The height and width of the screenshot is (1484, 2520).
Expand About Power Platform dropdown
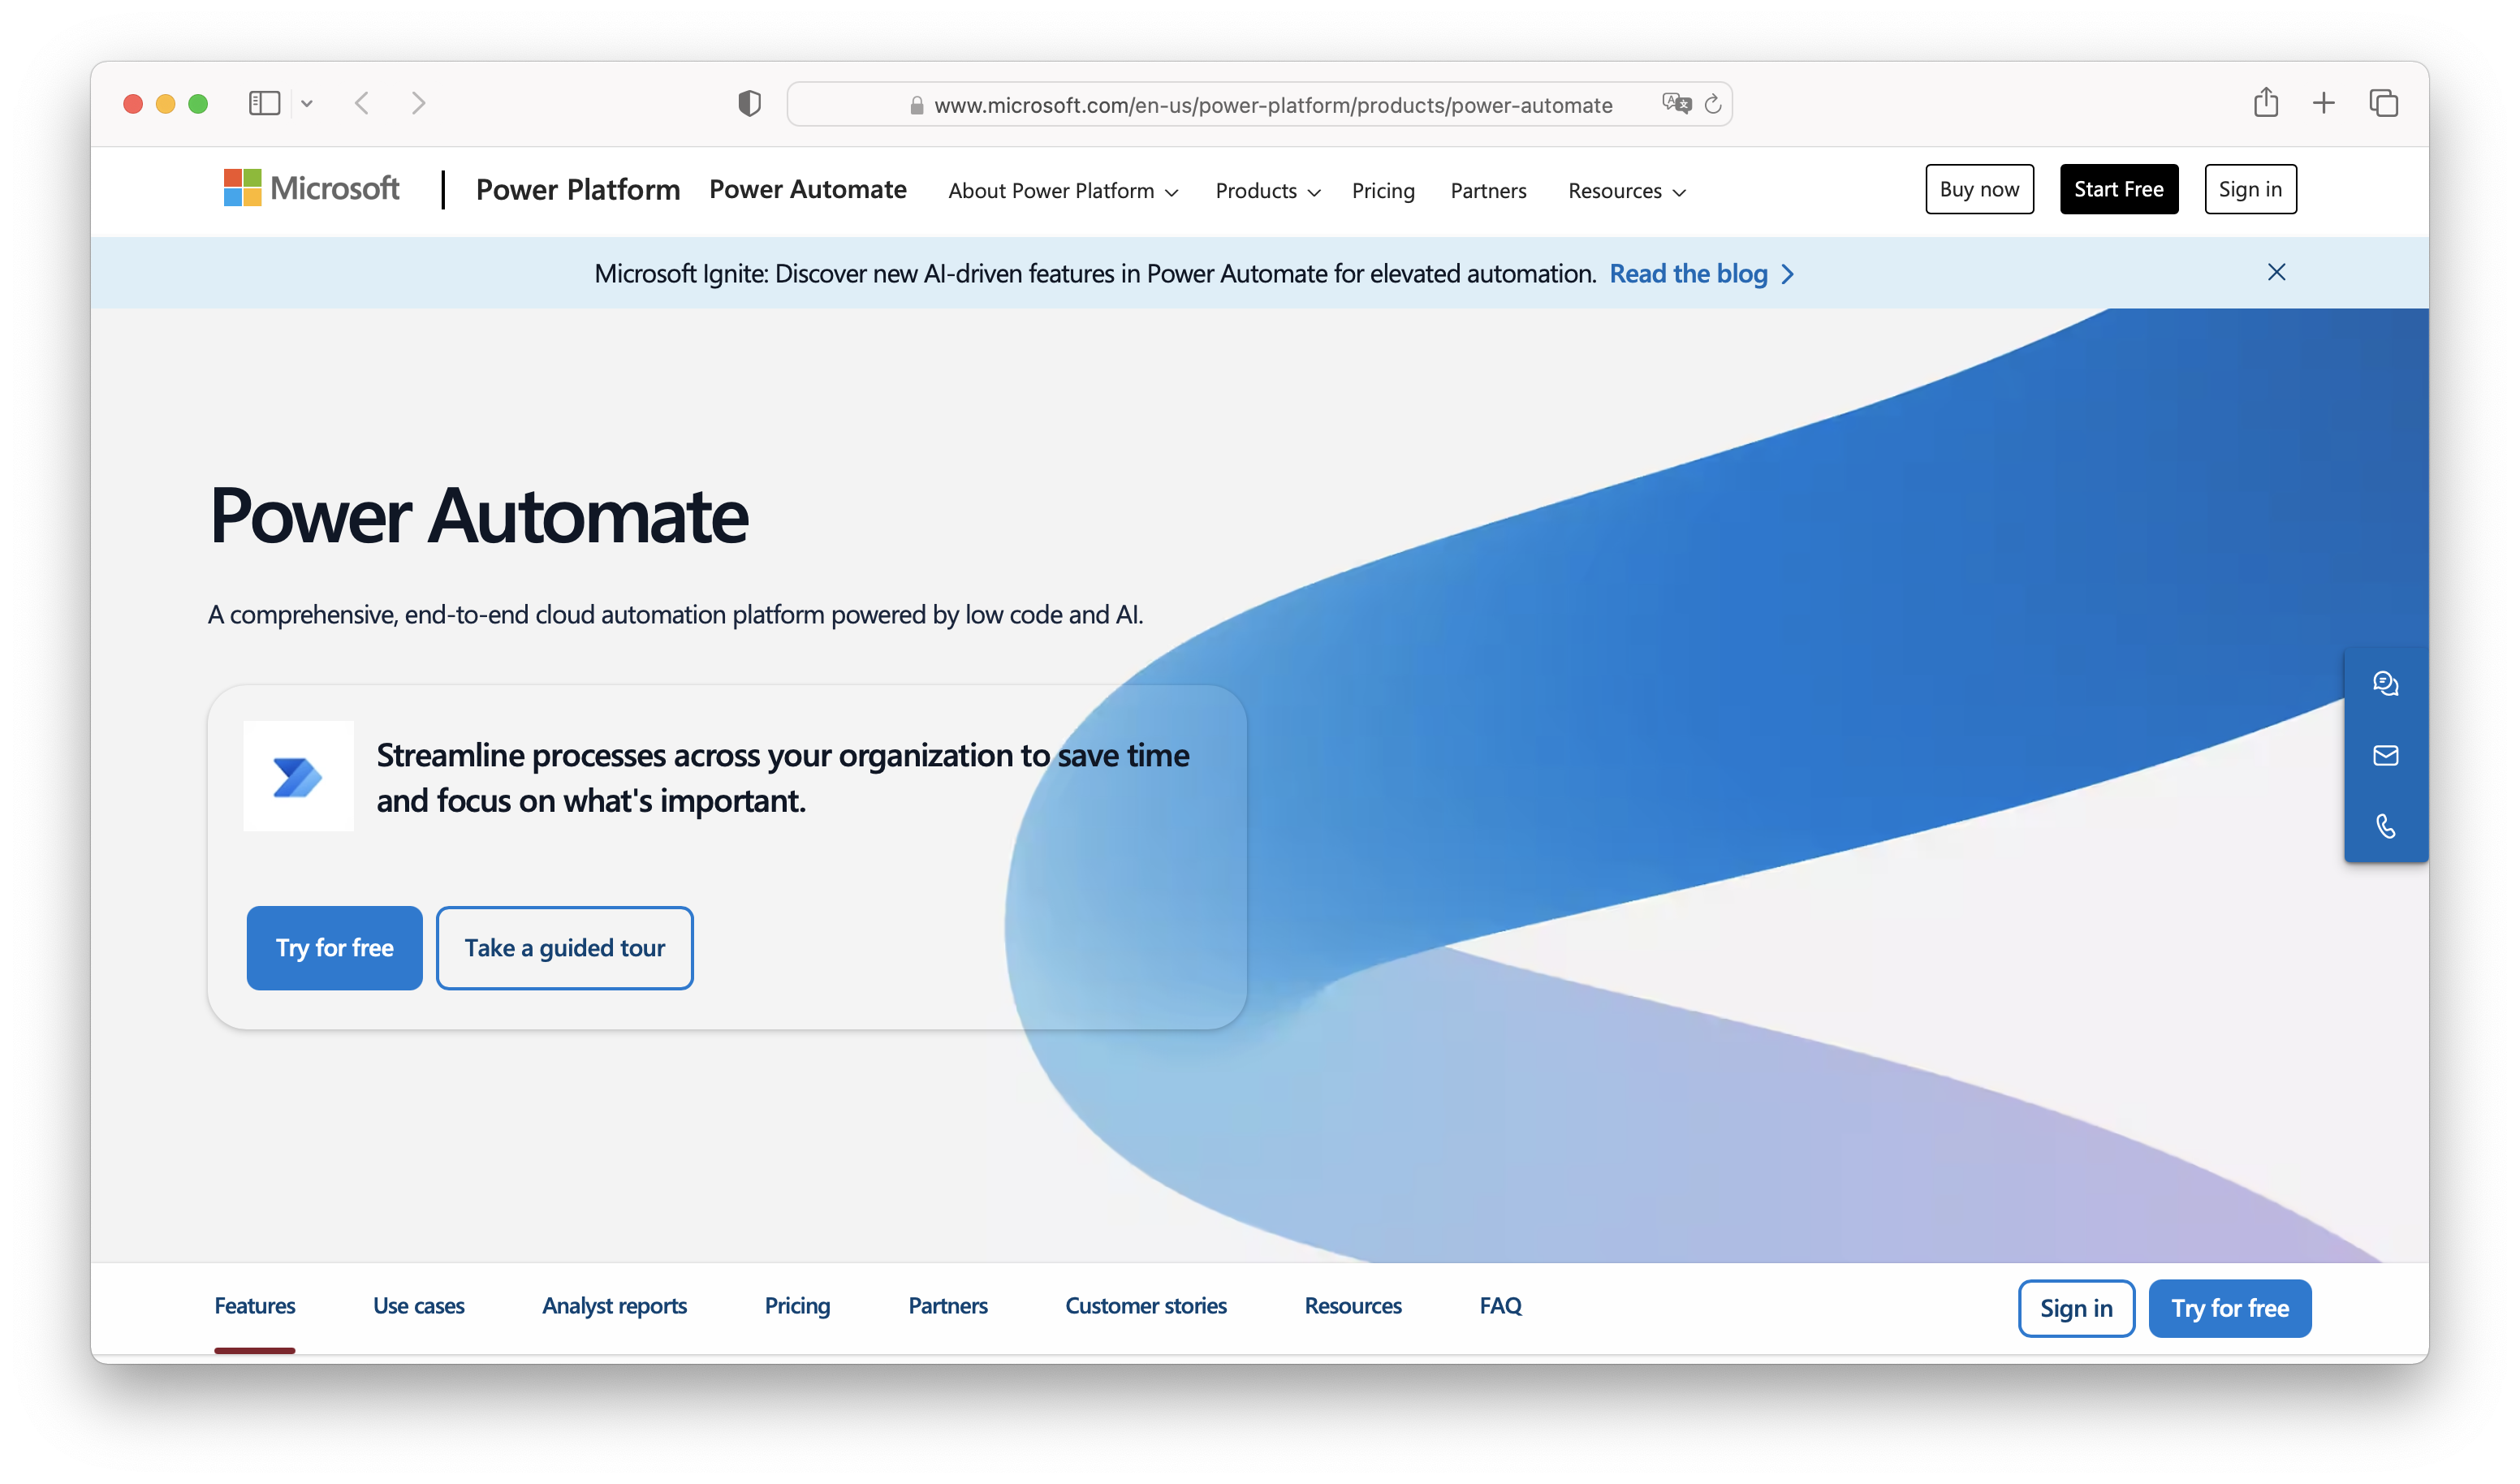1063,191
